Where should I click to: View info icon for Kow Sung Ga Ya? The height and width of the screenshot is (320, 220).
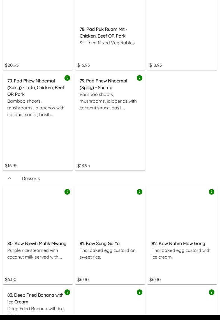(x=140, y=192)
